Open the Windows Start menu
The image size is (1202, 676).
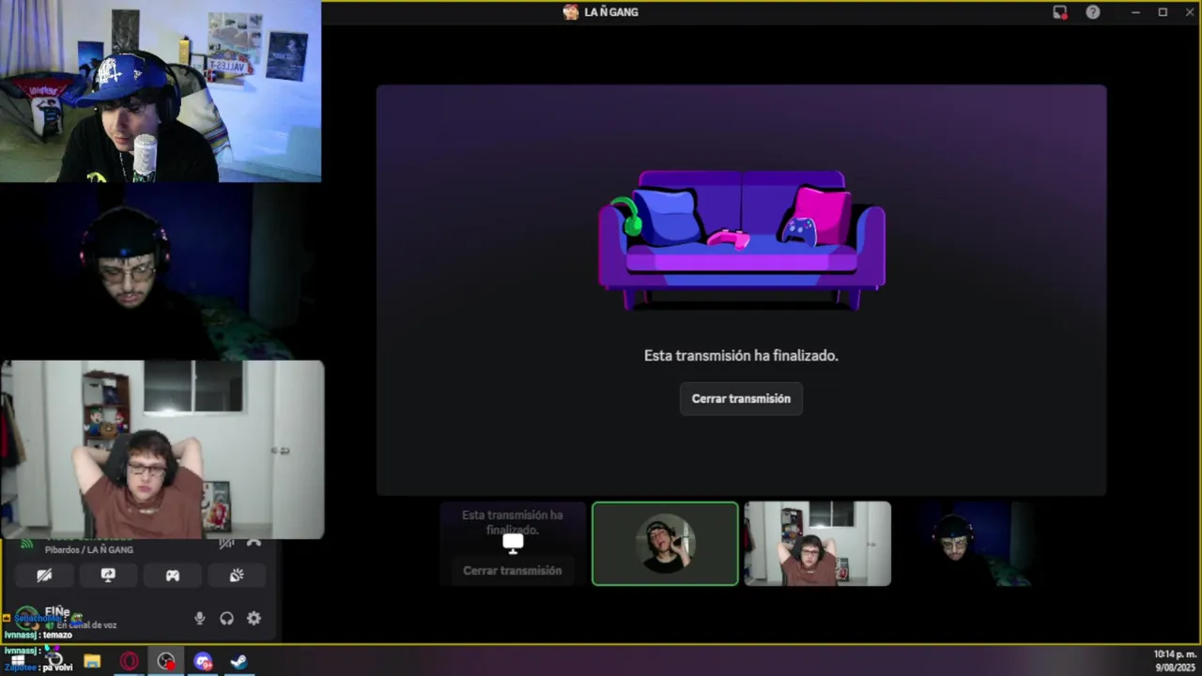tap(17, 661)
